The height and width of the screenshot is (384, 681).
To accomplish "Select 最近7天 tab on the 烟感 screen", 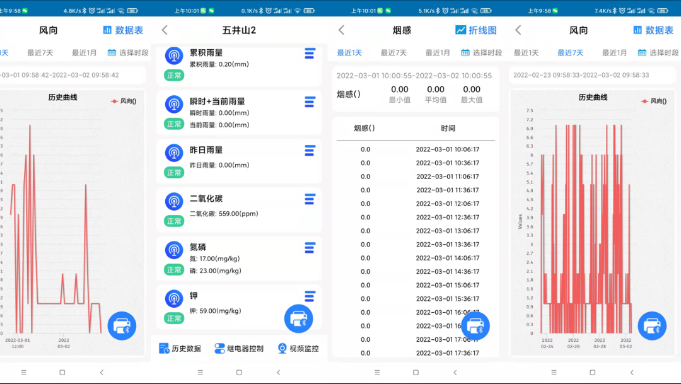I will pyautogui.click(x=393, y=53).
